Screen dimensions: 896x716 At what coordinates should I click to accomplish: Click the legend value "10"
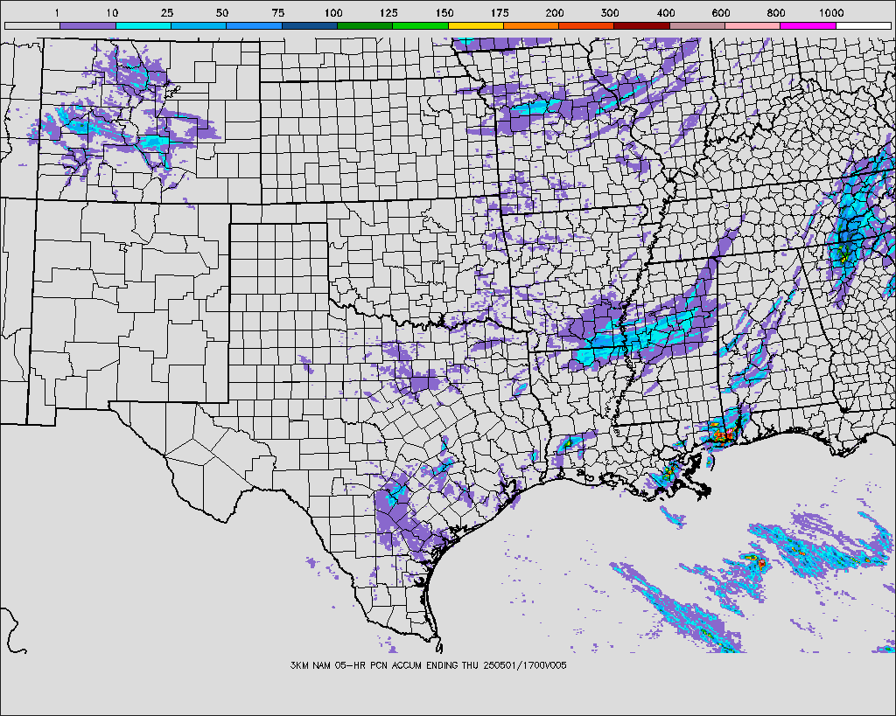pos(112,13)
